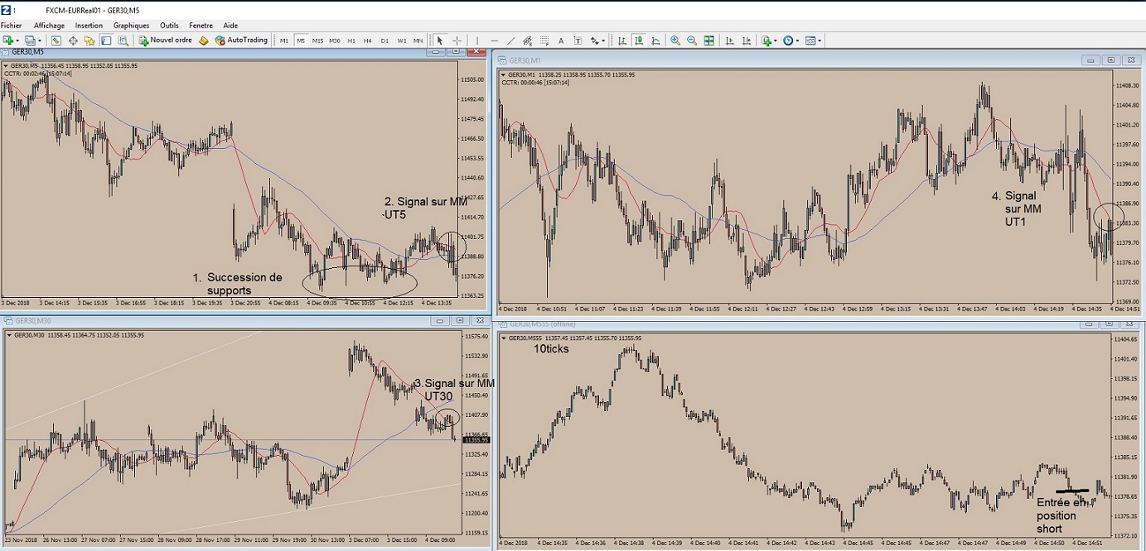Open the Data Window crosshair icon
The height and width of the screenshot is (551, 1146).
coord(73,41)
